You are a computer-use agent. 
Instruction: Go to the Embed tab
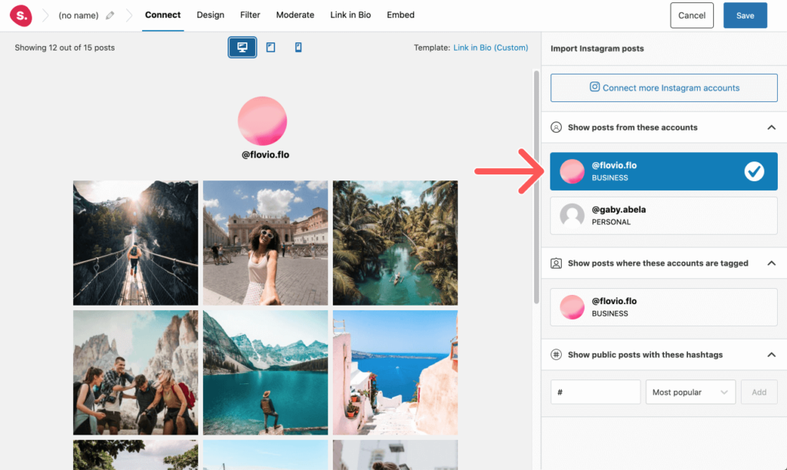(400, 15)
